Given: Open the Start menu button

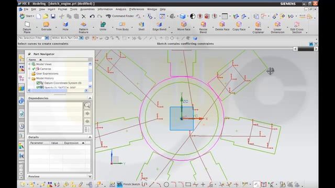Looking at the screenshot, I should (x=27, y=16).
